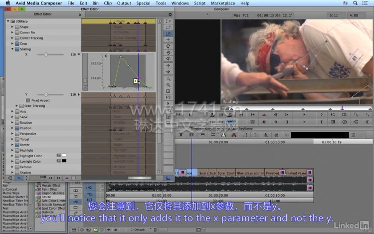Toggle the Position enable button
The width and height of the screenshot is (374, 234).
pos(17,128)
